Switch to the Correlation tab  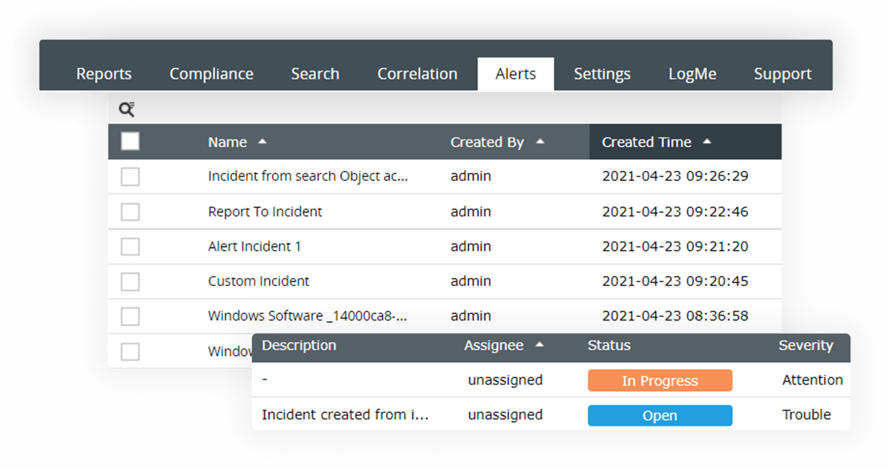[417, 74]
